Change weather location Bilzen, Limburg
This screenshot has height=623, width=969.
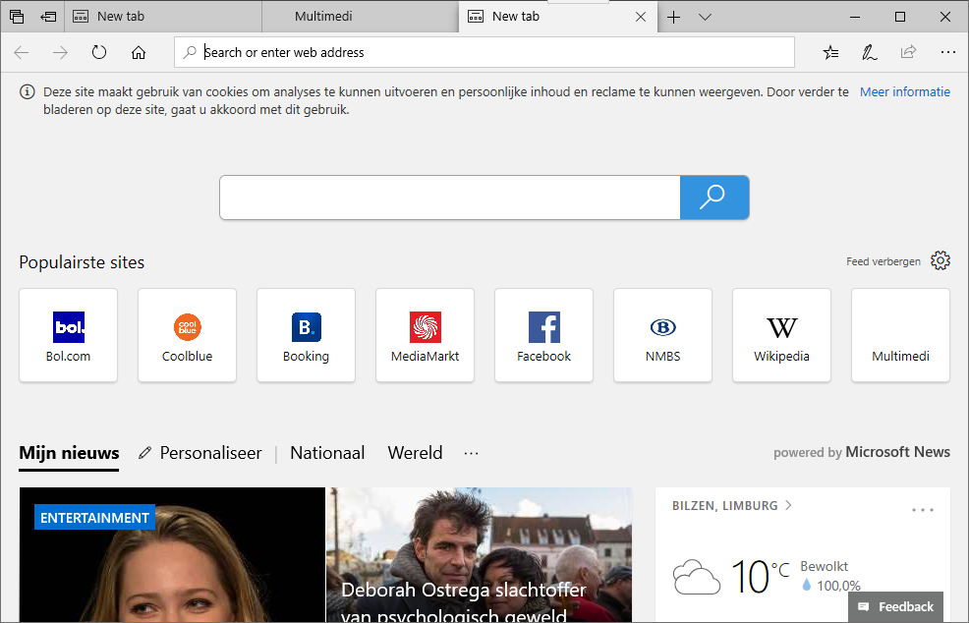pos(732,505)
